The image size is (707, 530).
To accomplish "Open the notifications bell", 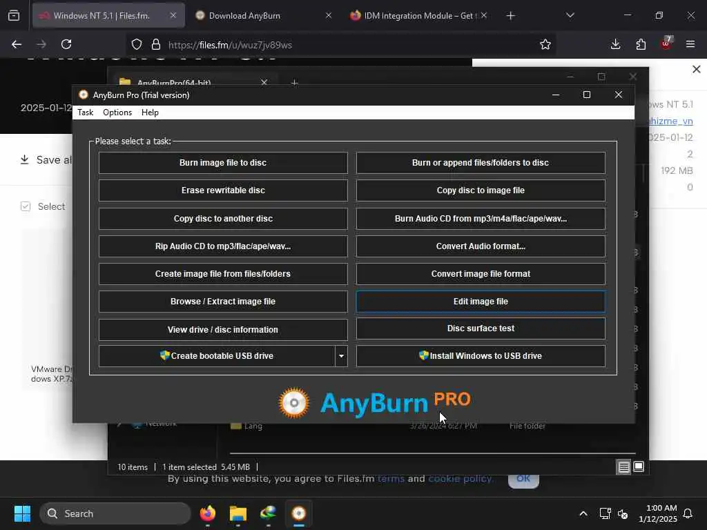I will tap(688, 513).
